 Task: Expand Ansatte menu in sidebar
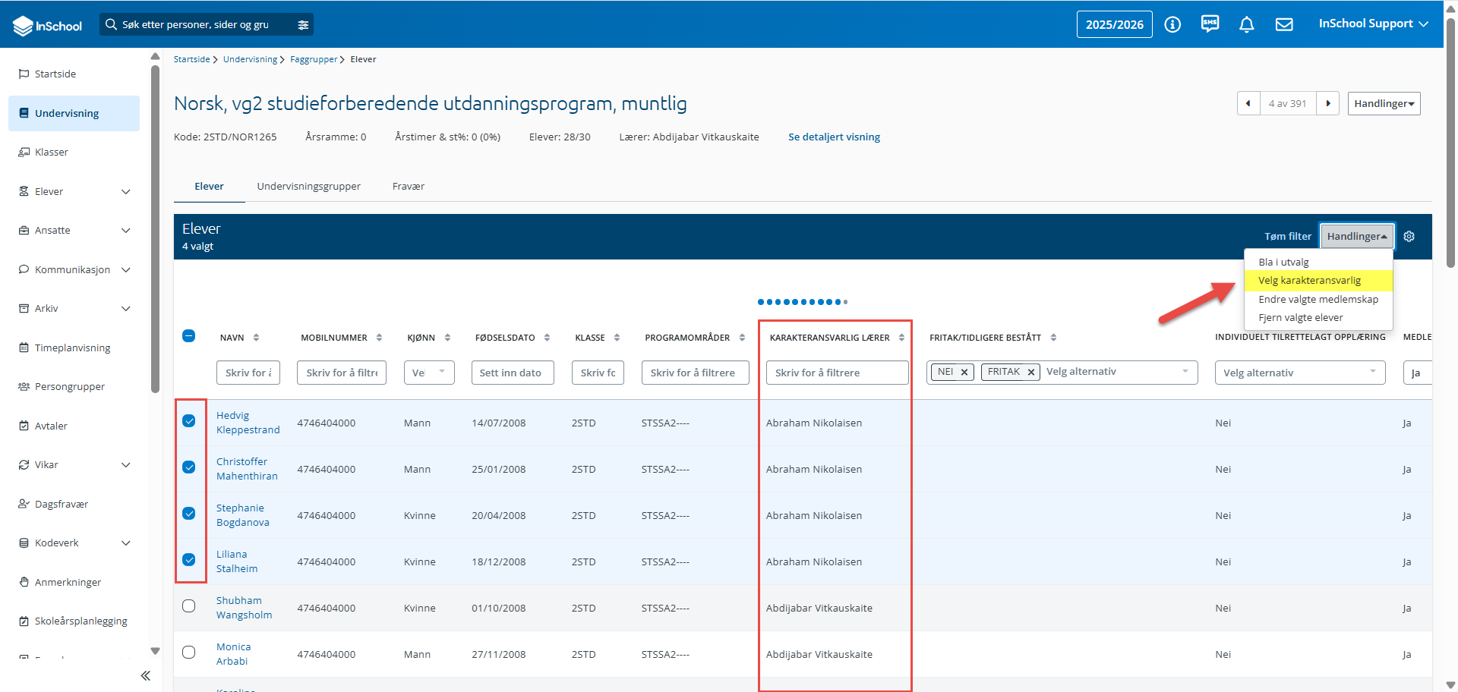tap(126, 231)
